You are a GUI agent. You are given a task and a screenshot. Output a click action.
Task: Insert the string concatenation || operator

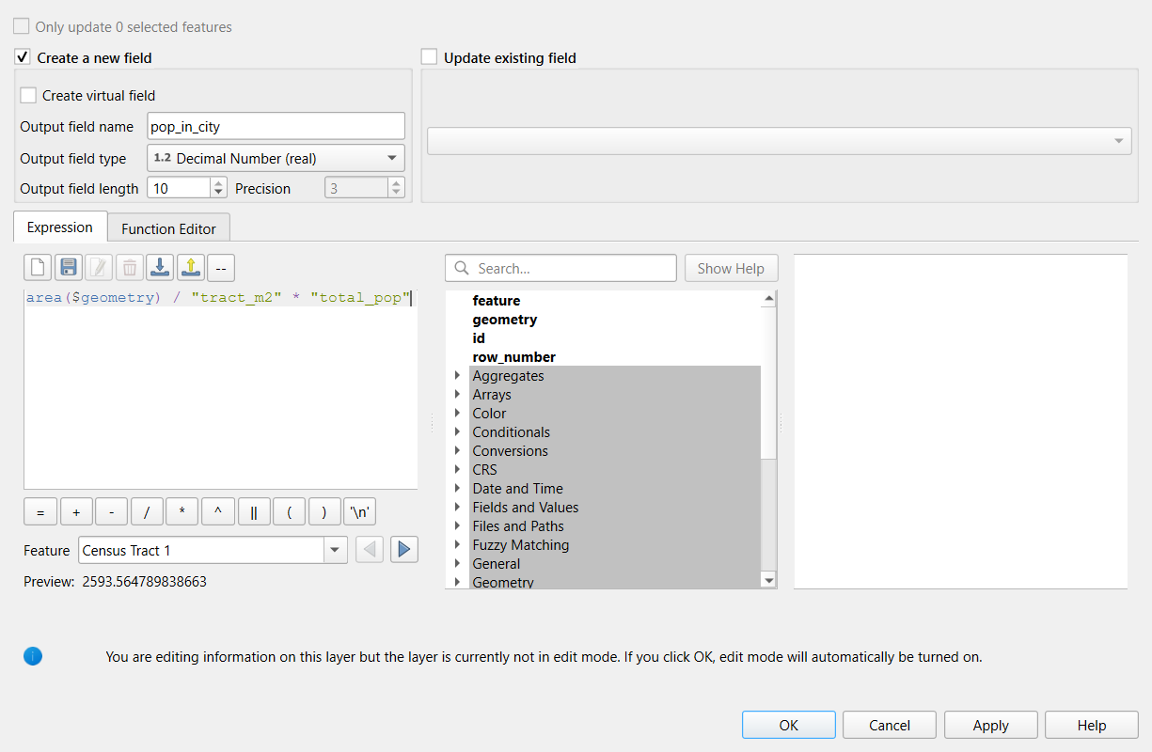(x=254, y=512)
